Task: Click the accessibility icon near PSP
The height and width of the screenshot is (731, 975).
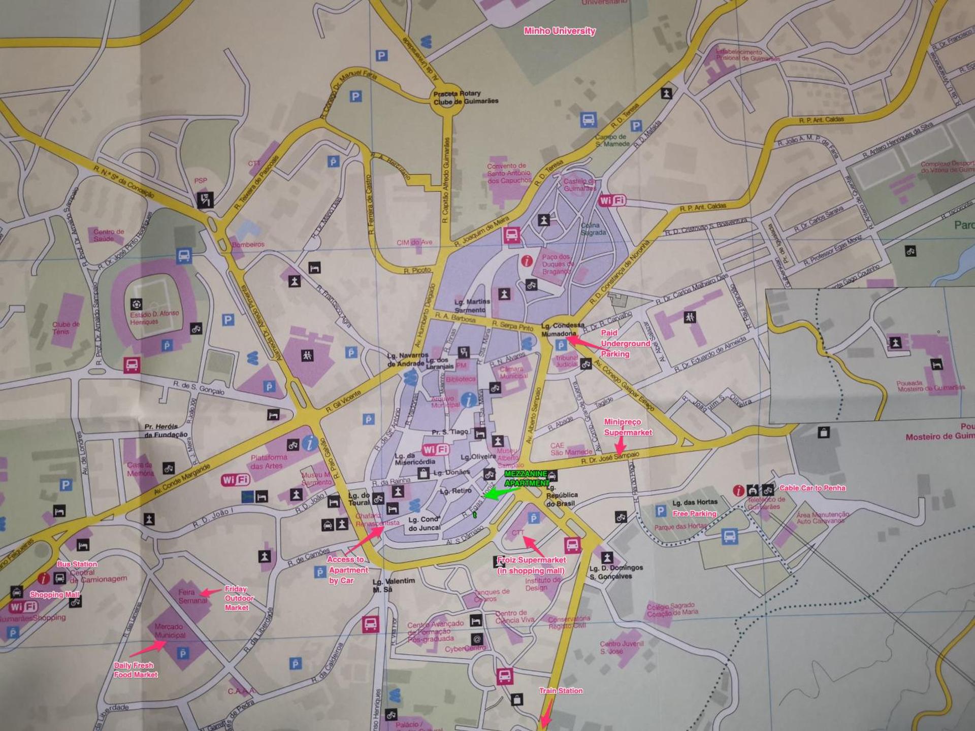Action: coord(205,200)
